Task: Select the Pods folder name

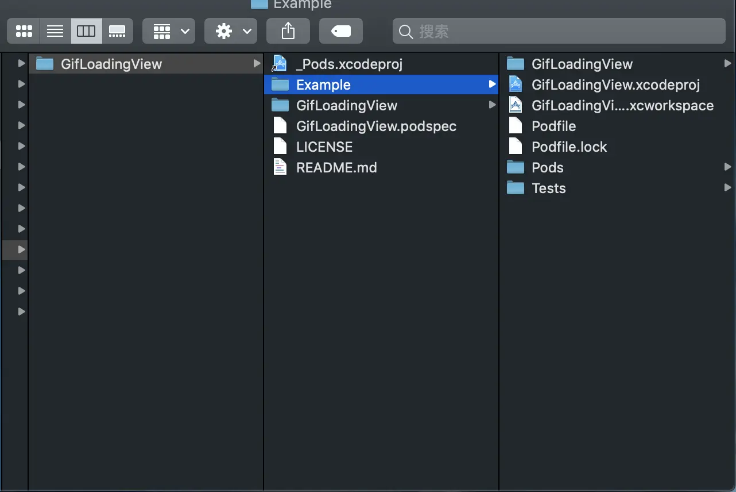Action: click(x=548, y=167)
